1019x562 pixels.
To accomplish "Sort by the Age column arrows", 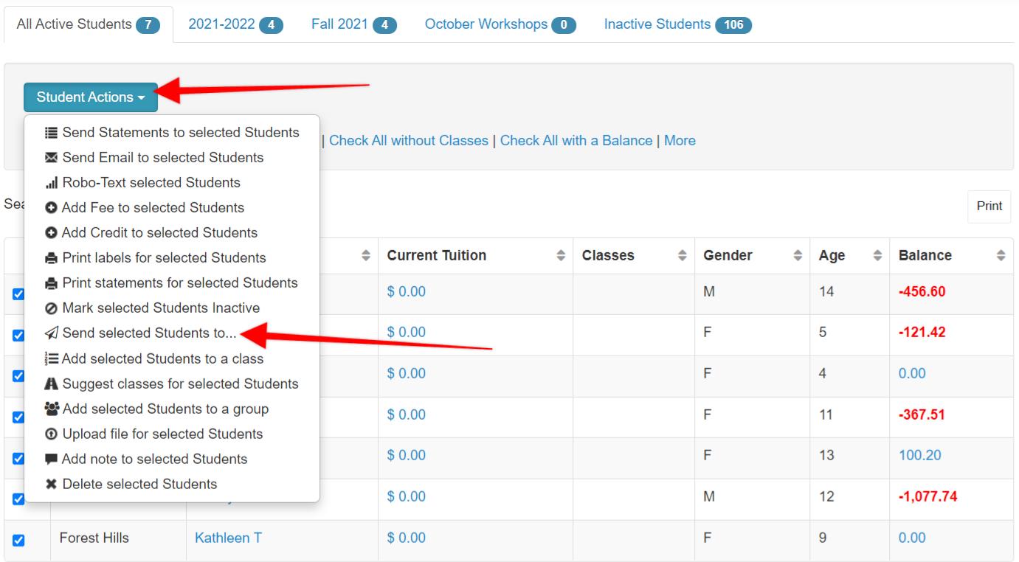I will [x=877, y=256].
